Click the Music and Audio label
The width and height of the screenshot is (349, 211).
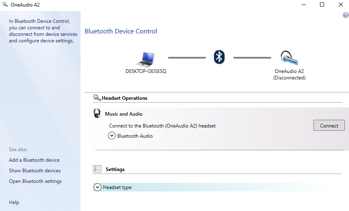click(x=123, y=114)
